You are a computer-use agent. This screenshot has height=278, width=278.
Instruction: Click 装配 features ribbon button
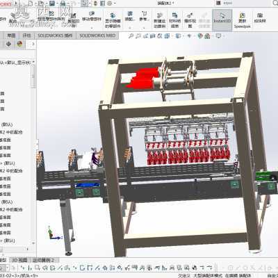tap(130, 16)
